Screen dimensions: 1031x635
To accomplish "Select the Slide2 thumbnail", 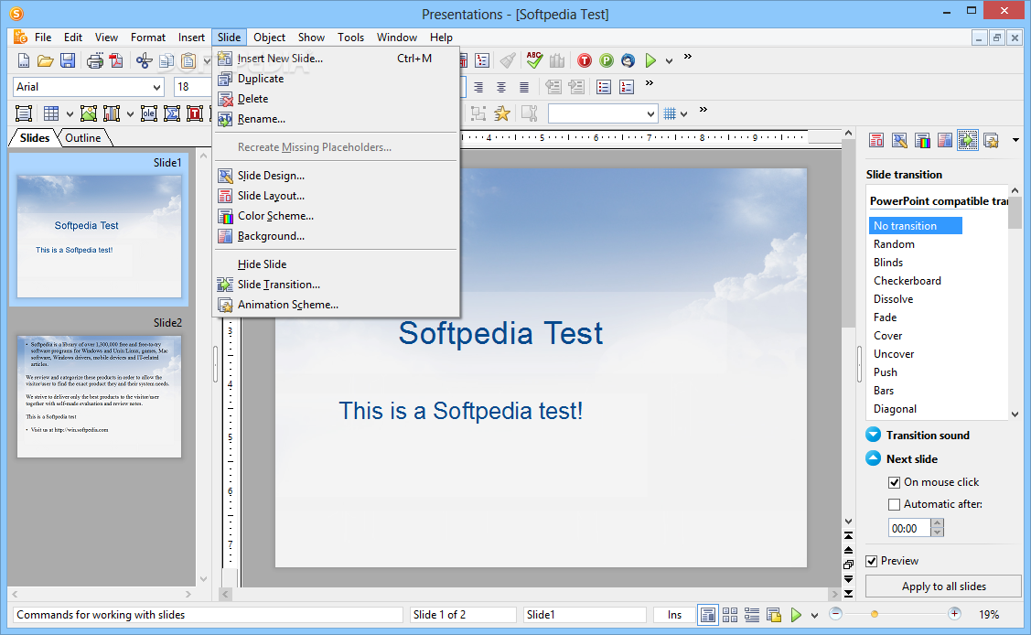I will coord(100,396).
